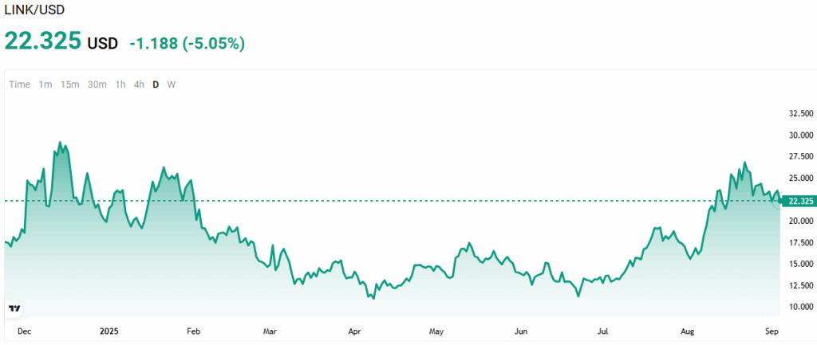Click the Apr date on time axis
The height and width of the screenshot is (345, 817).
353,331
